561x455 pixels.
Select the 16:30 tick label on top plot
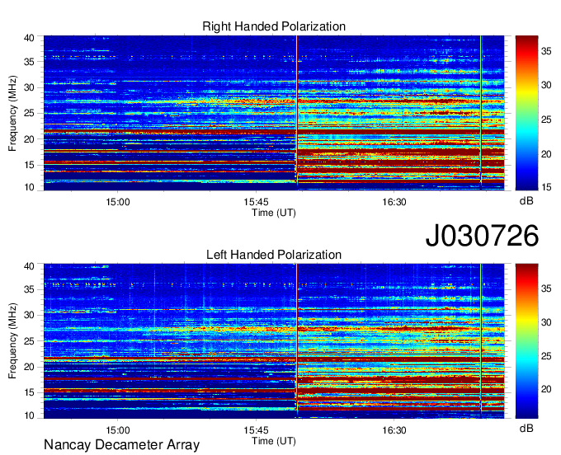394,202
